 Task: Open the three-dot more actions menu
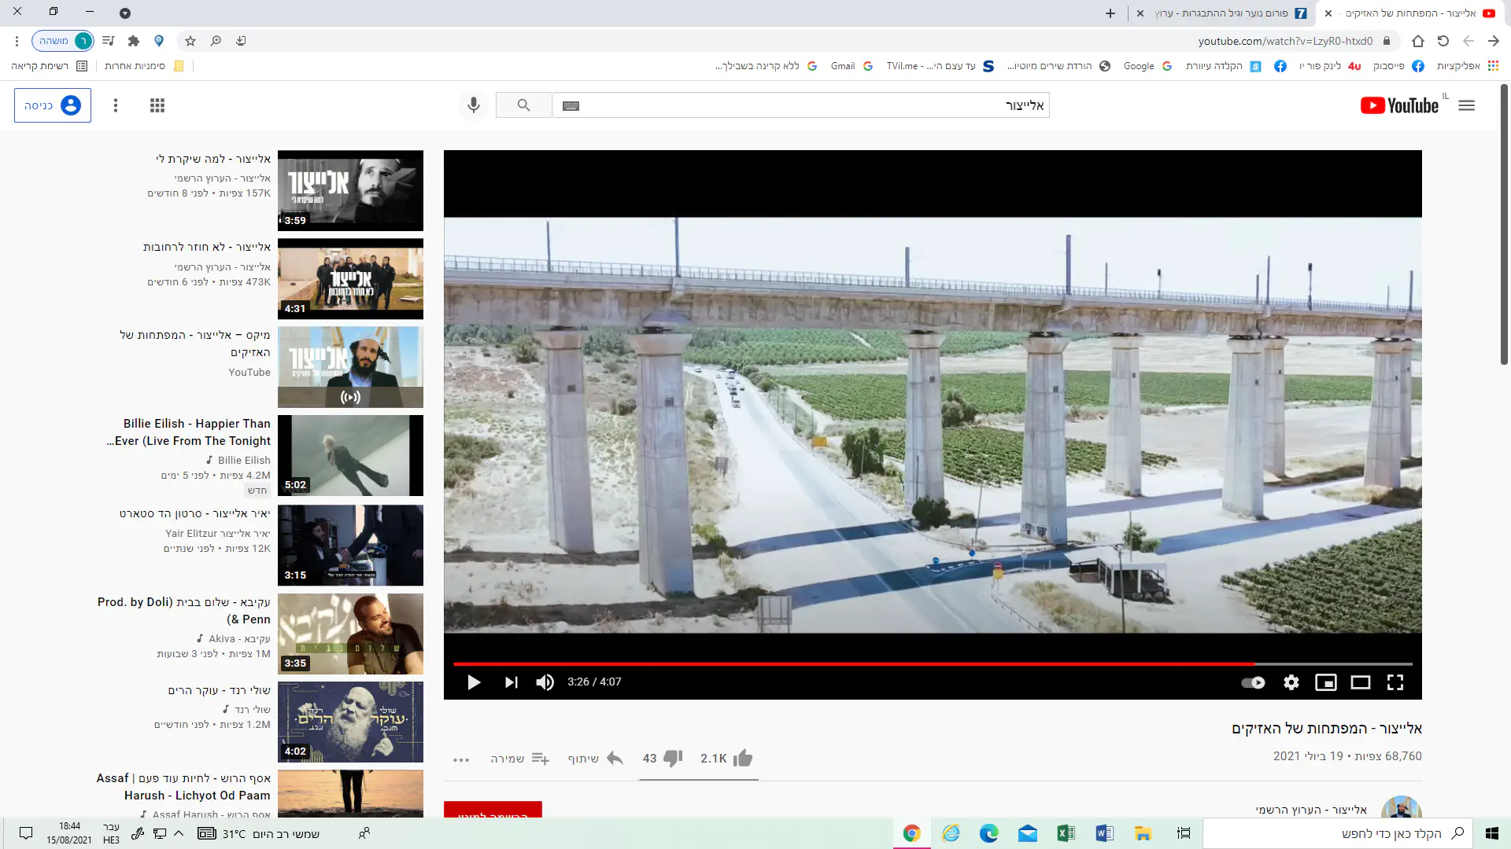click(461, 759)
